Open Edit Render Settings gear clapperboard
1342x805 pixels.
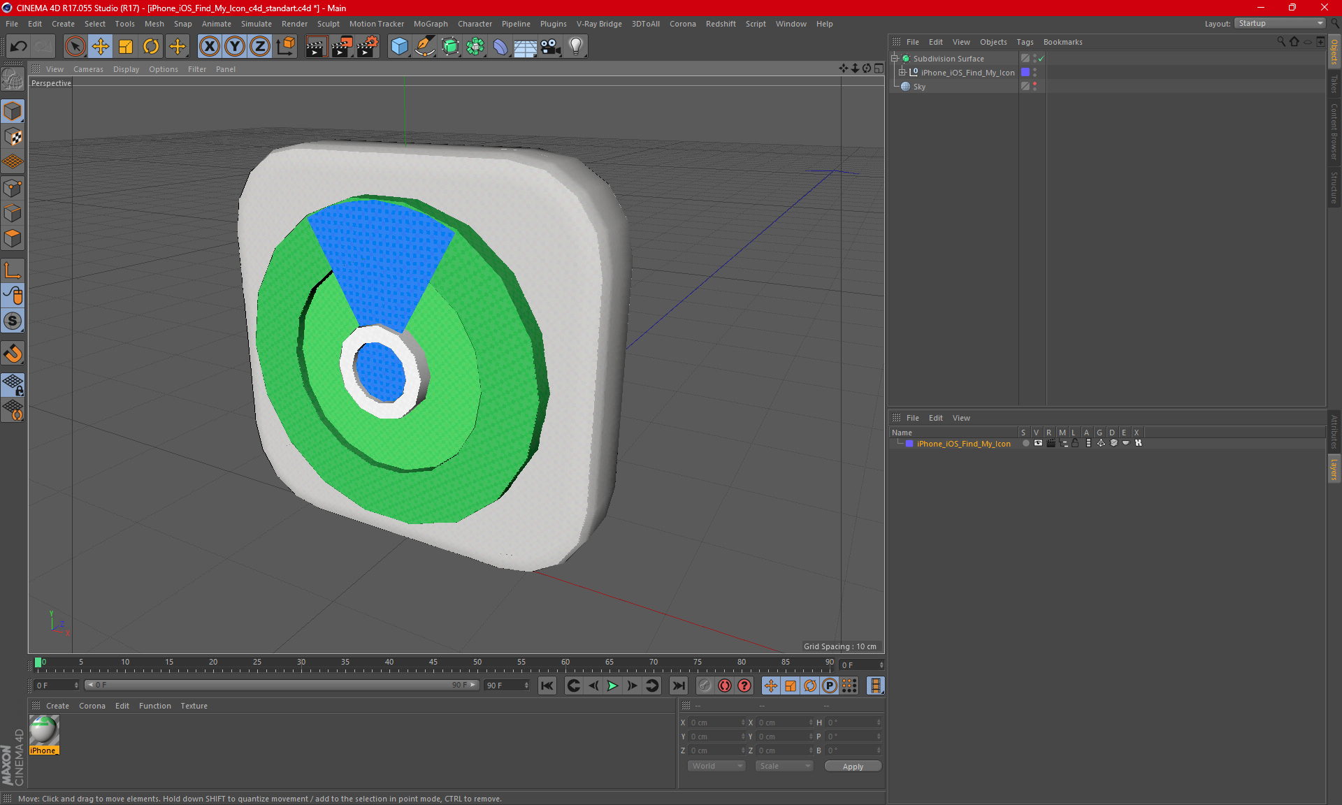(x=368, y=47)
